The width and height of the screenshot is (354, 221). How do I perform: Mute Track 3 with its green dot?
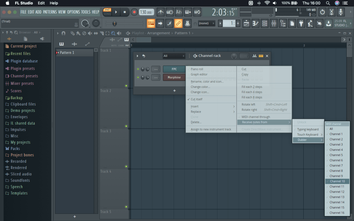click(x=126, y=166)
